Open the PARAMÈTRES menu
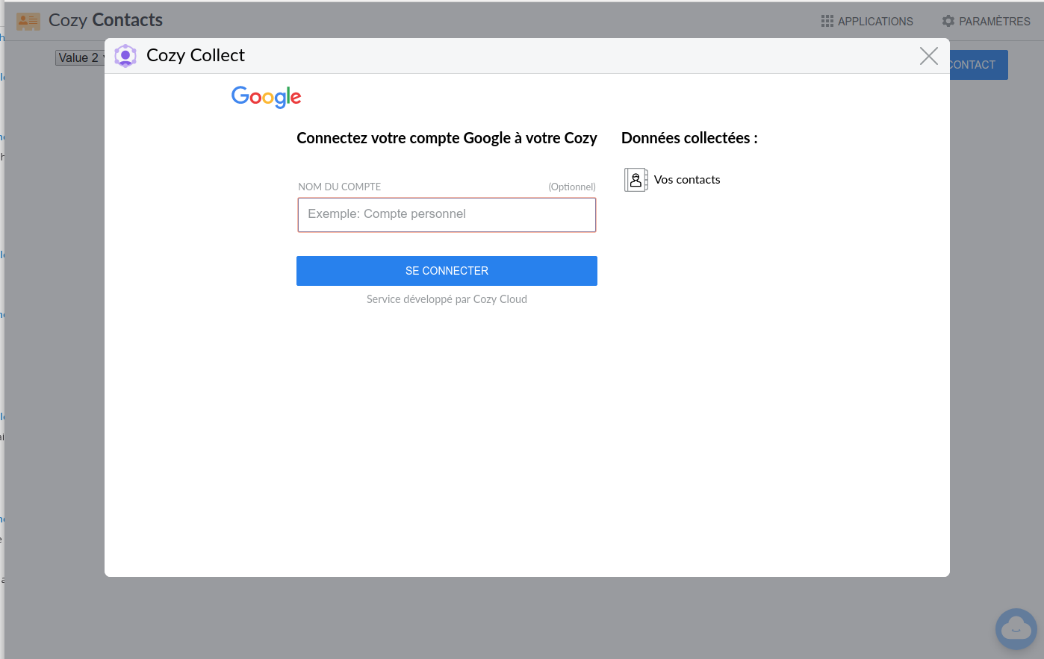The width and height of the screenshot is (1044, 659). click(x=986, y=22)
